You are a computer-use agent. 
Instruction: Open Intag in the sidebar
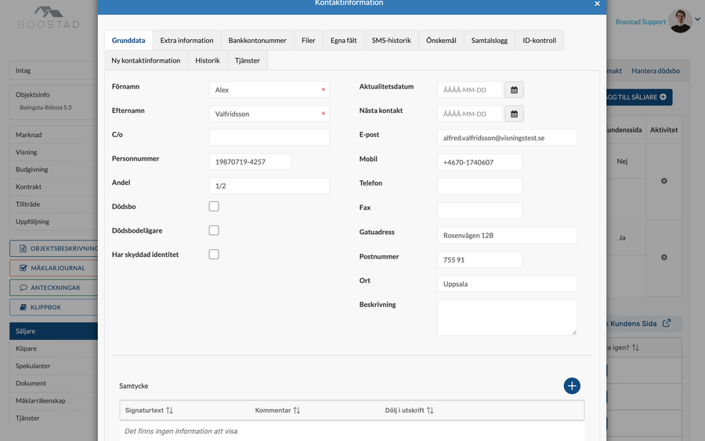point(54,70)
